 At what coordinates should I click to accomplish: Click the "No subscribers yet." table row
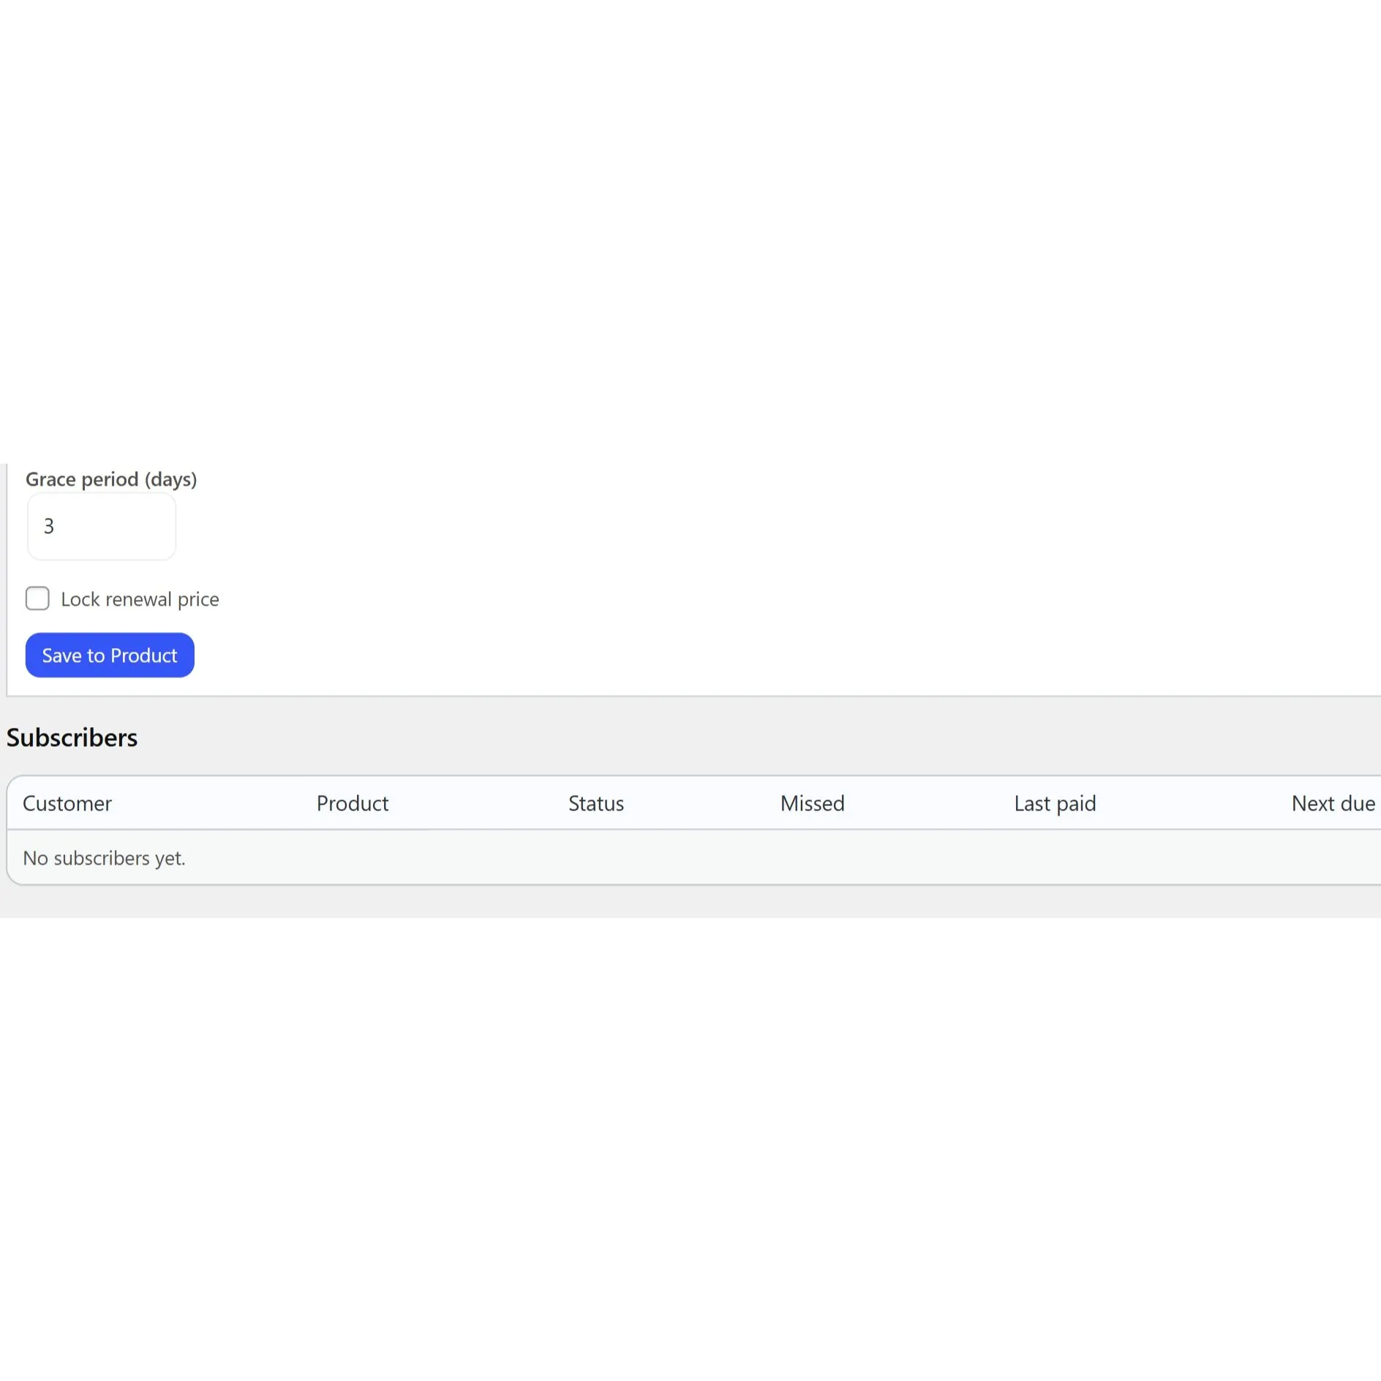click(x=104, y=857)
